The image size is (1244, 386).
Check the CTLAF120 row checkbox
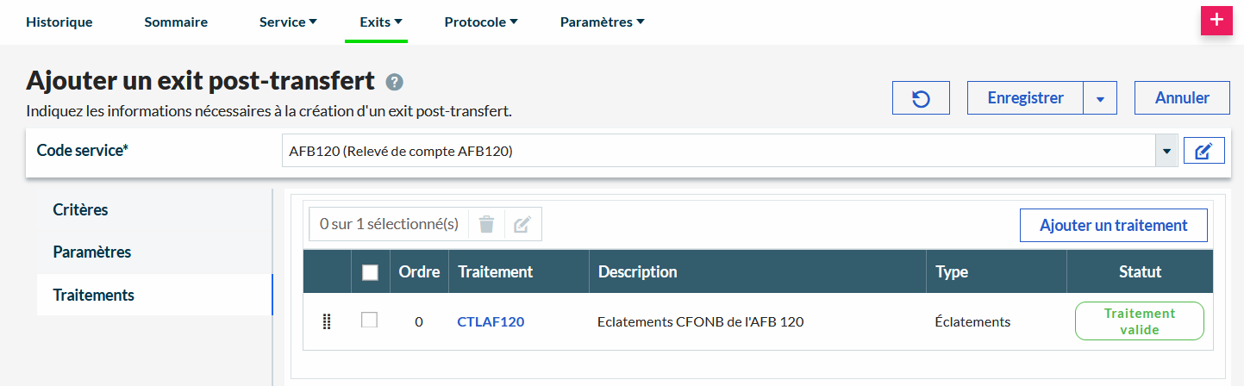[x=369, y=321]
